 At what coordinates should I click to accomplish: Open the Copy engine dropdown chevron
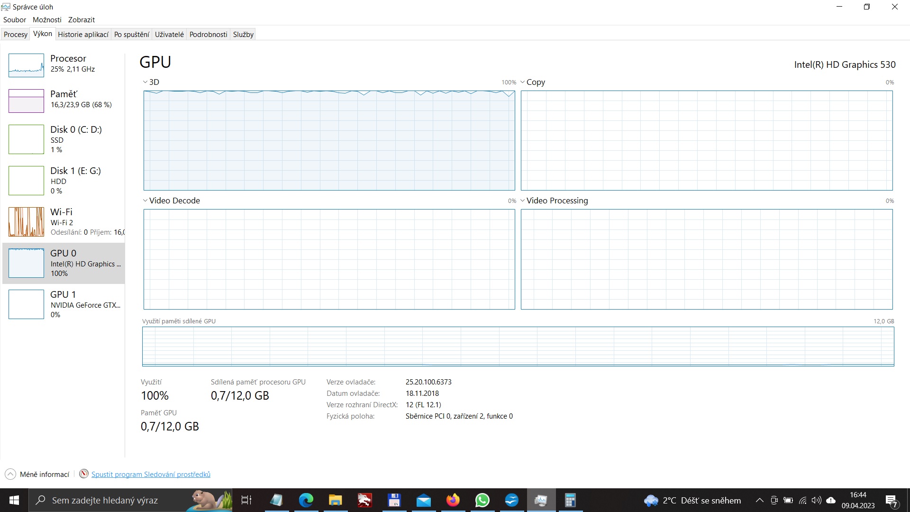click(522, 82)
